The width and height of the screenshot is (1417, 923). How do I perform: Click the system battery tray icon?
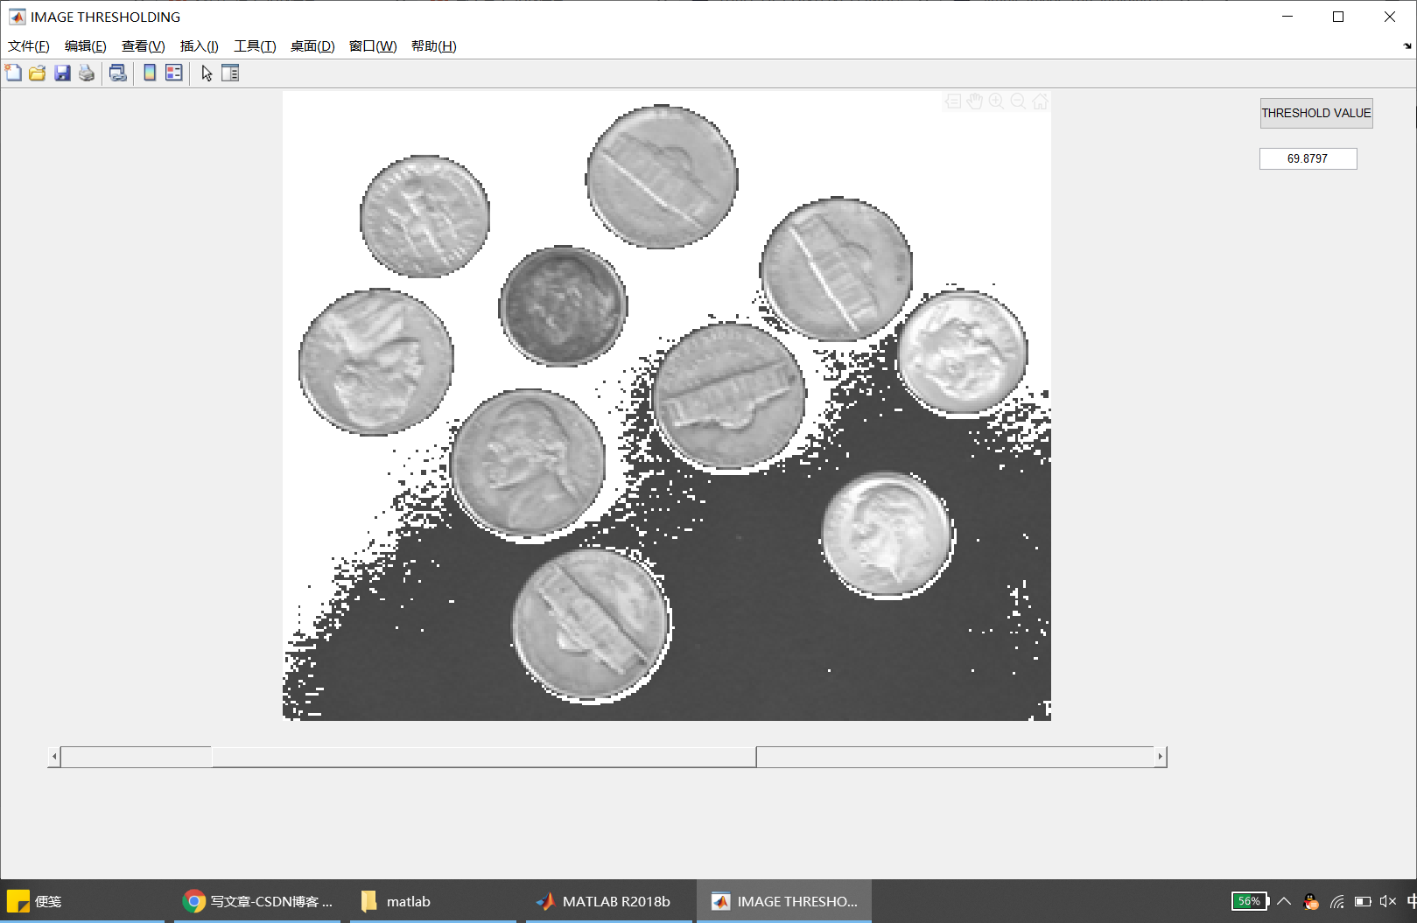1363,901
